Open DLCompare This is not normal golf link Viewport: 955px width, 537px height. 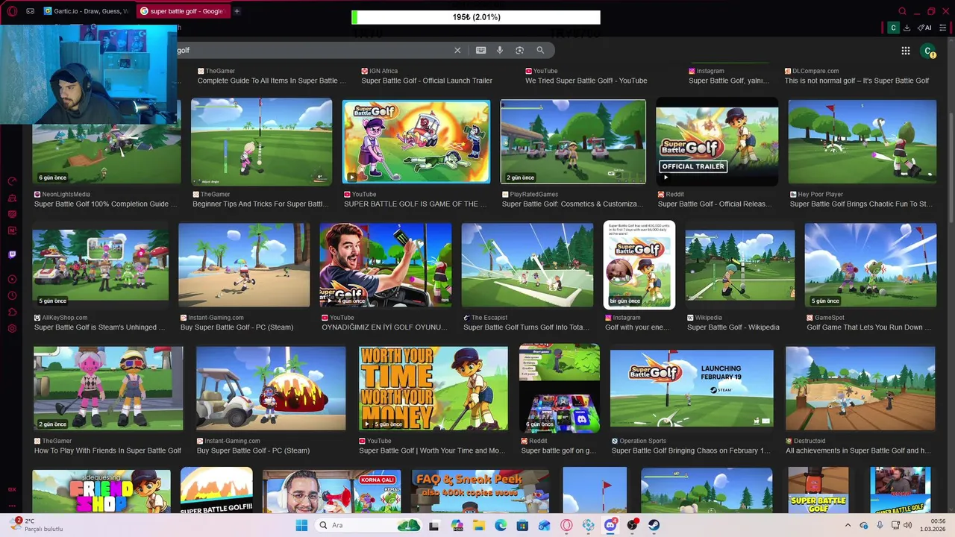tap(857, 81)
